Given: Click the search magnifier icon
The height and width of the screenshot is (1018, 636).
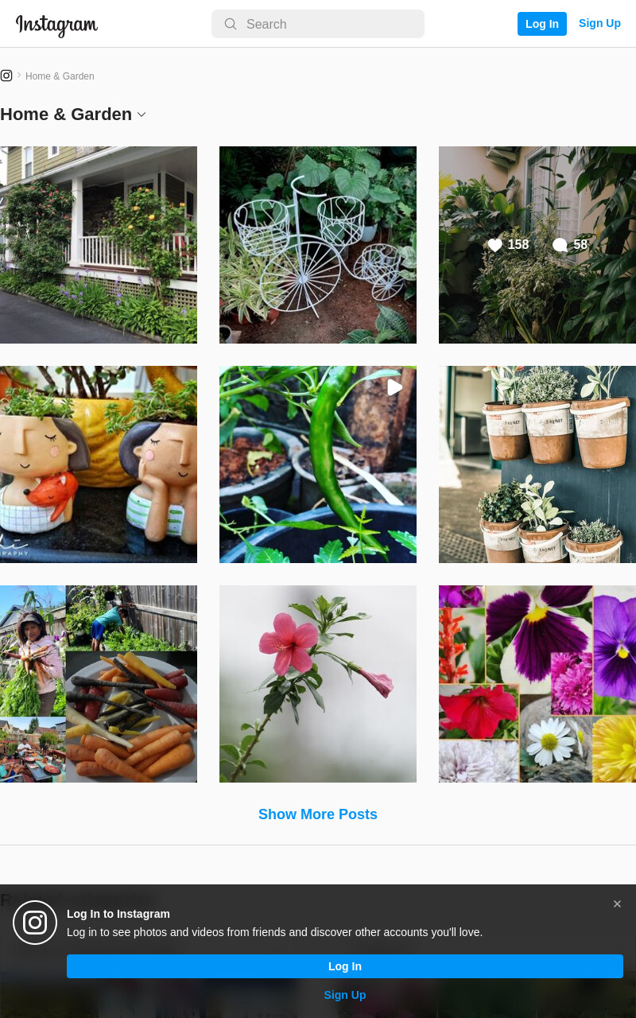Looking at the screenshot, I should coord(231,24).
